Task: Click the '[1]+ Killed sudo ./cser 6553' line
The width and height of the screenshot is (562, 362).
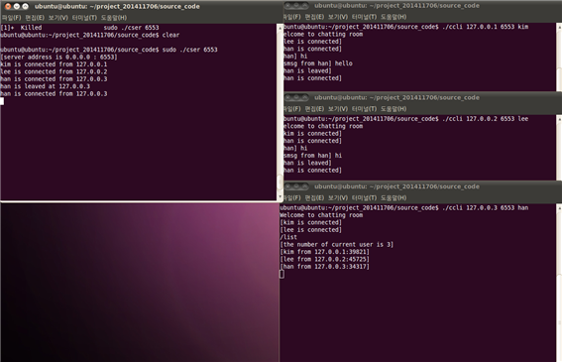Action: click(79, 28)
